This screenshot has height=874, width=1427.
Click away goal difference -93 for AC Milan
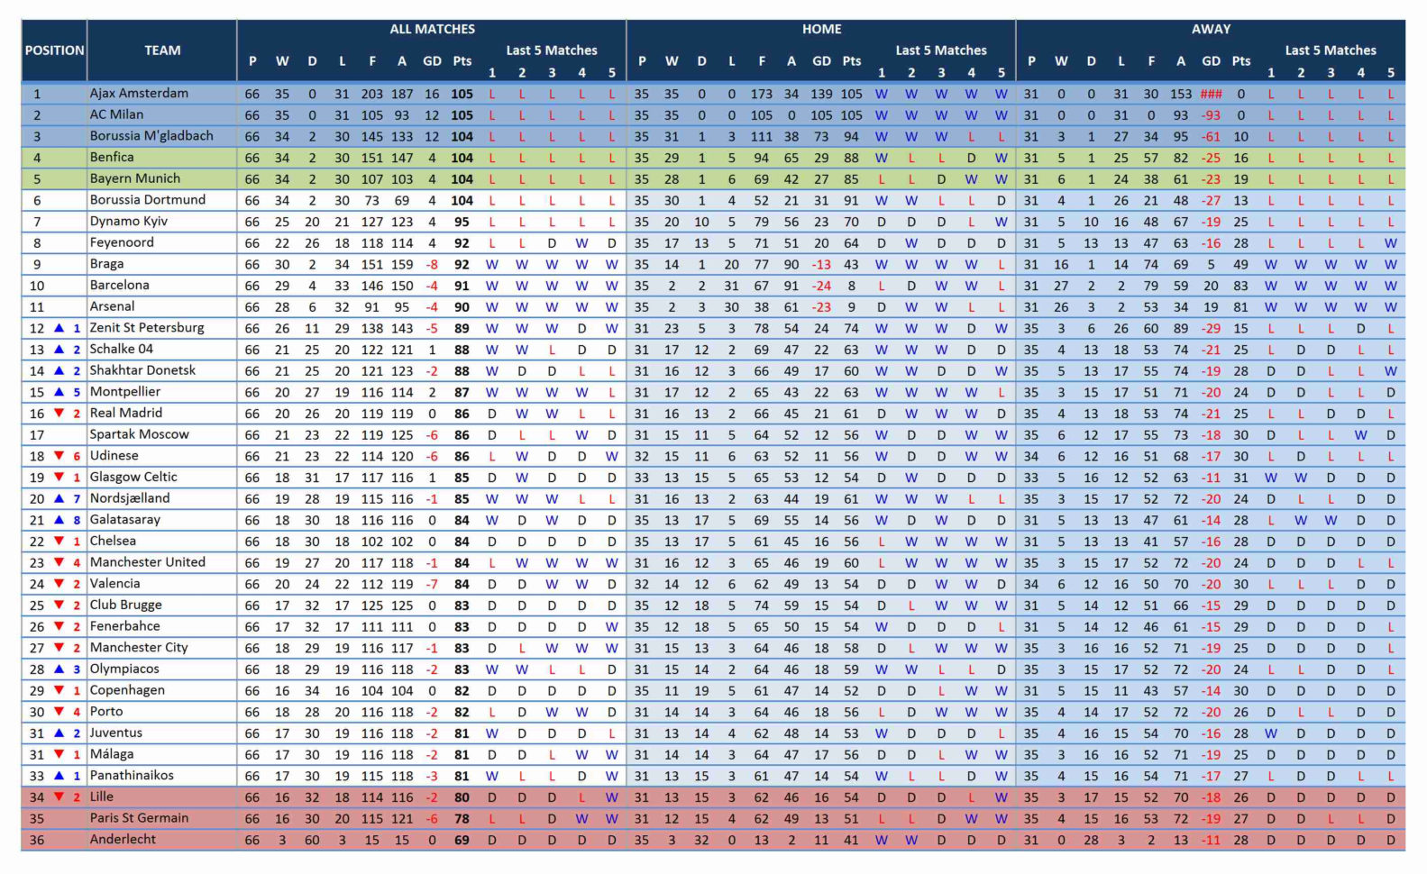(x=1211, y=115)
